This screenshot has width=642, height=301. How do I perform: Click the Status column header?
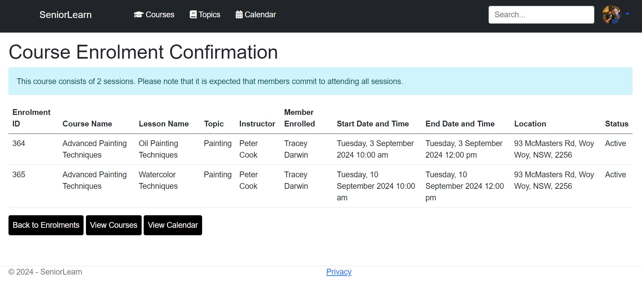point(616,124)
